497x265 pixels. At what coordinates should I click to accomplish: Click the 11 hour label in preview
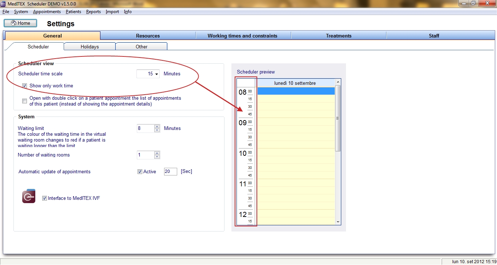click(x=243, y=184)
